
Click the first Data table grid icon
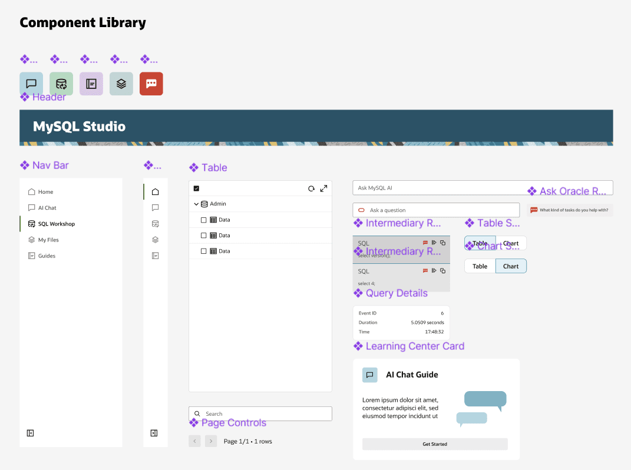click(x=213, y=220)
